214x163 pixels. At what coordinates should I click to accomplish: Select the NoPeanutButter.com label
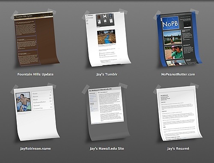point(178,74)
